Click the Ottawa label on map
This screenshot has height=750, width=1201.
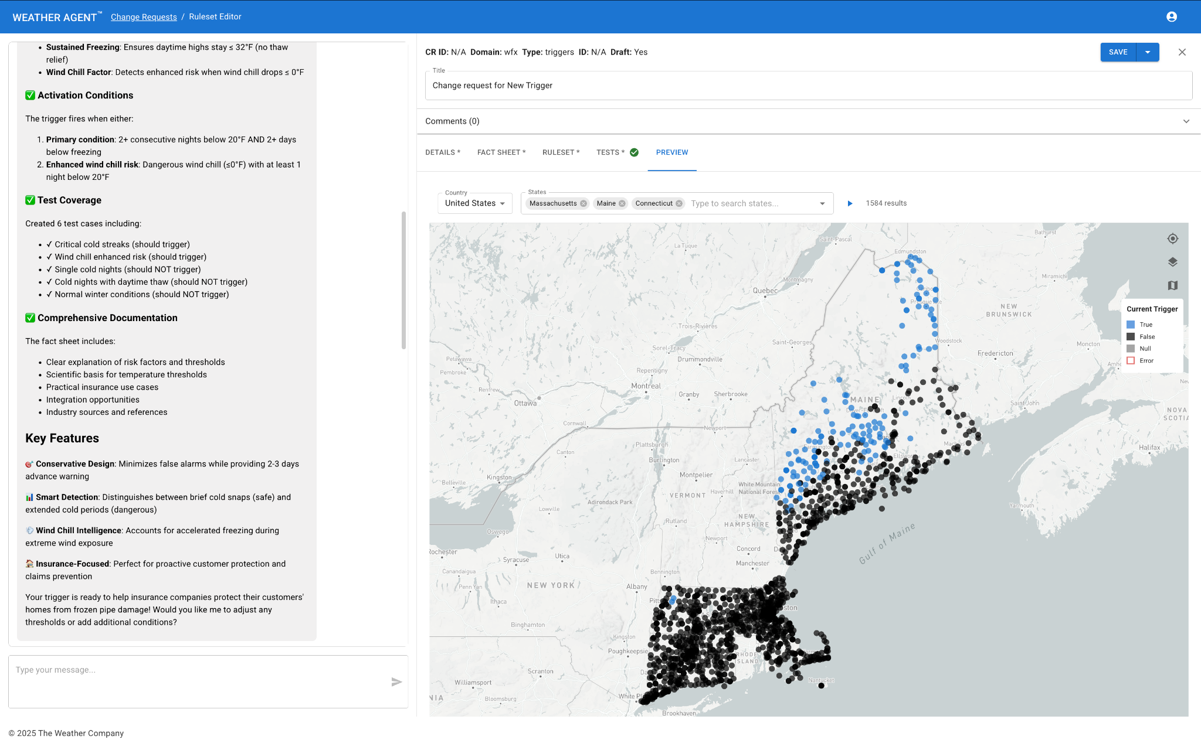pyautogui.click(x=525, y=403)
